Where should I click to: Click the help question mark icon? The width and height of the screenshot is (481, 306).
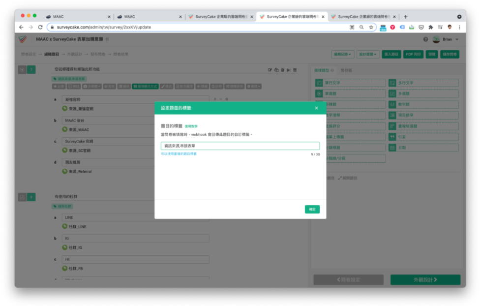425,39
